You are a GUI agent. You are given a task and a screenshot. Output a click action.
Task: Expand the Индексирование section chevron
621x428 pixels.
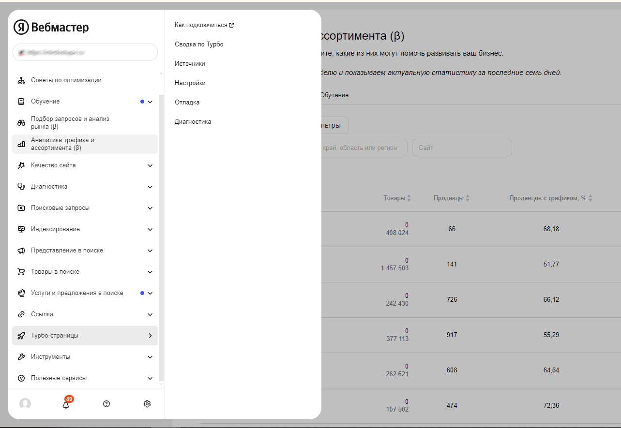click(150, 229)
